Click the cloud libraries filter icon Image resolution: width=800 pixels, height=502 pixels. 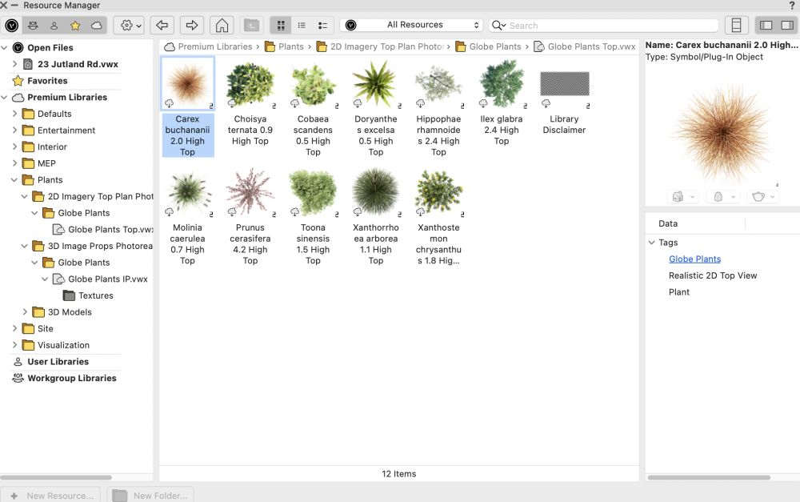(x=96, y=26)
